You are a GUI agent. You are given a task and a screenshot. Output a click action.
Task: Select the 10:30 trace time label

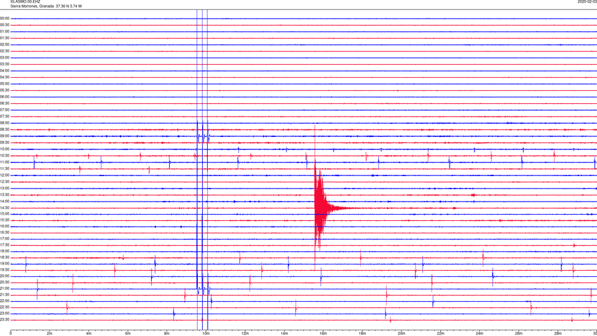tap(4, 156)
